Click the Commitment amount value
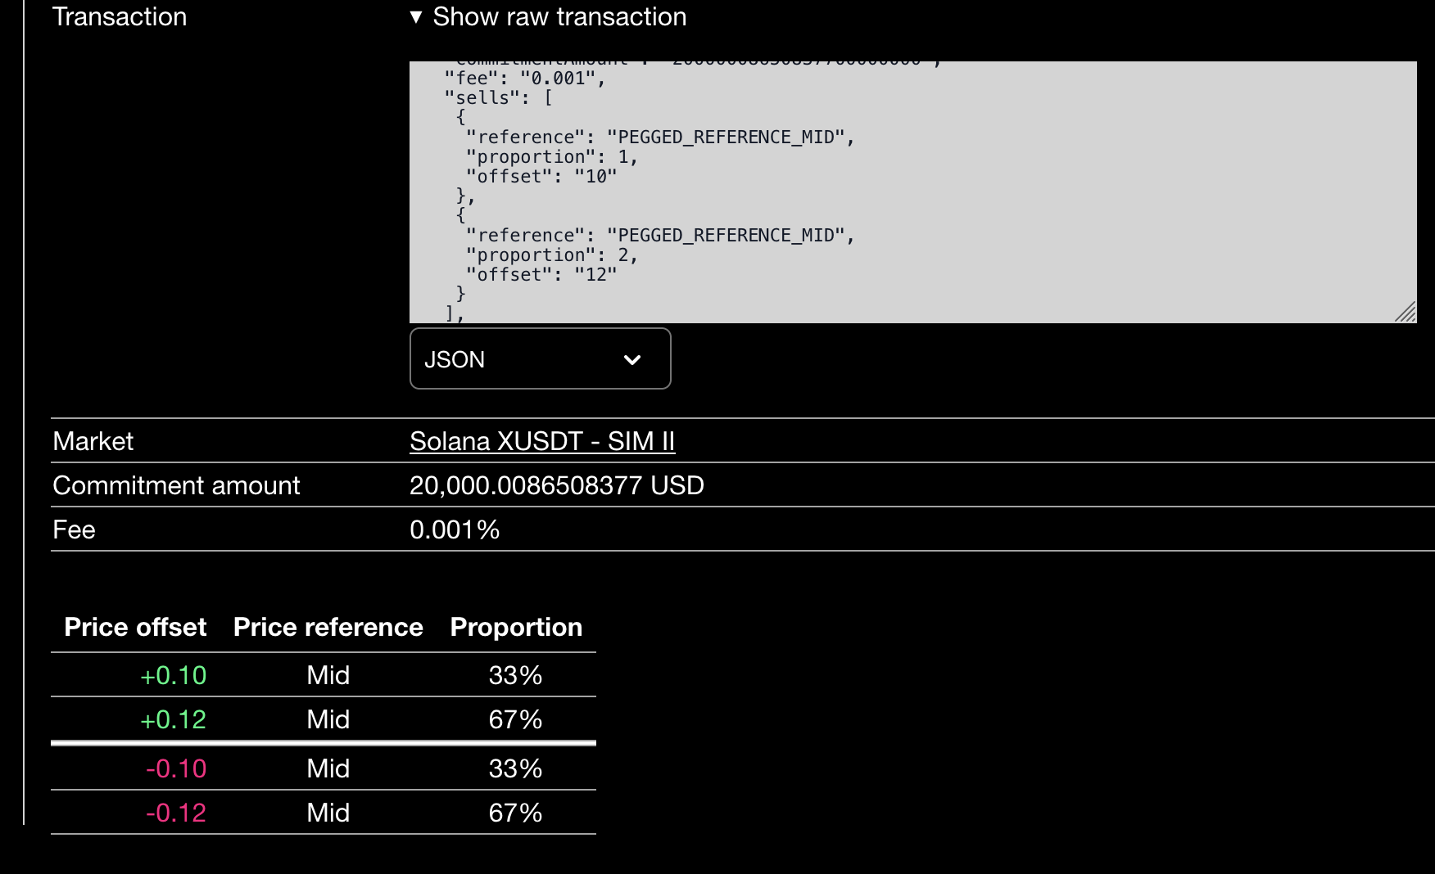 557,484
